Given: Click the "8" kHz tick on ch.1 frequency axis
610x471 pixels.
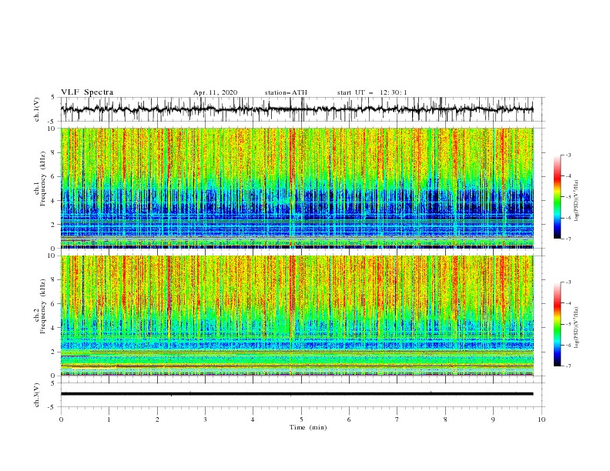Looking at the screenshot, I should click(54, 152).
